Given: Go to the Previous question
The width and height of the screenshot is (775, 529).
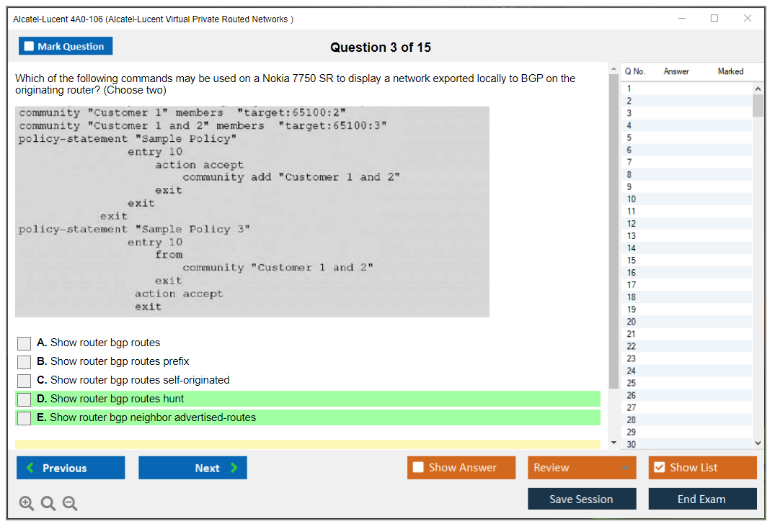Looking at the screenshot, I should pyautogui.click(x=71, y=468).
